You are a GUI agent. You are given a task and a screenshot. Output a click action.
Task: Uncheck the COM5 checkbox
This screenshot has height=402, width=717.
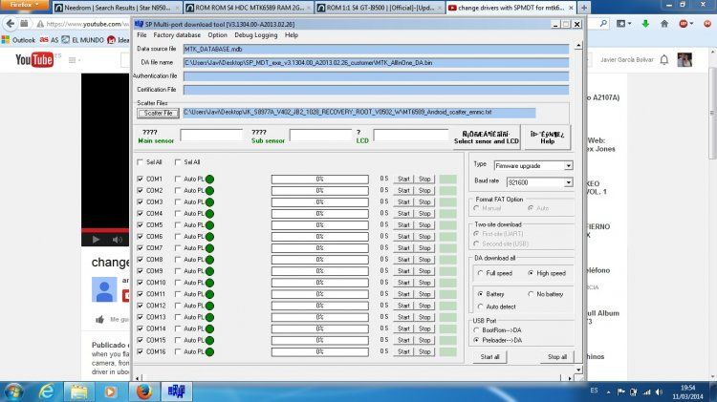(x=140, y=225)
